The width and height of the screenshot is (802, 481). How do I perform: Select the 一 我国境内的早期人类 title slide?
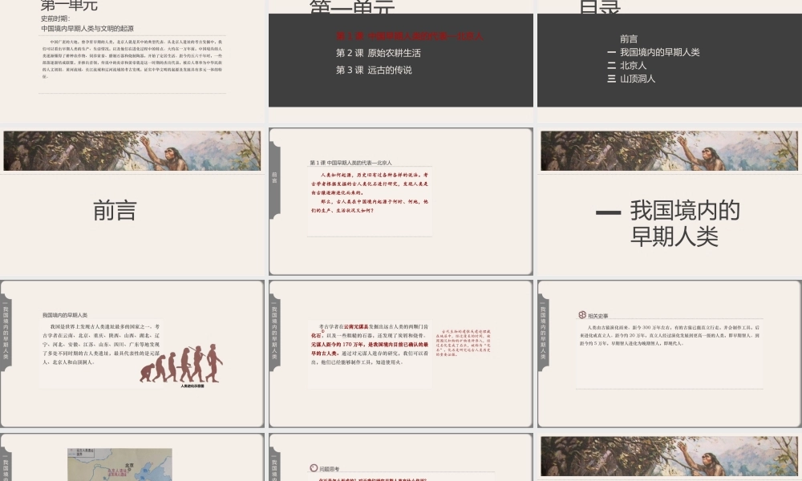click(x=669, y=202)
